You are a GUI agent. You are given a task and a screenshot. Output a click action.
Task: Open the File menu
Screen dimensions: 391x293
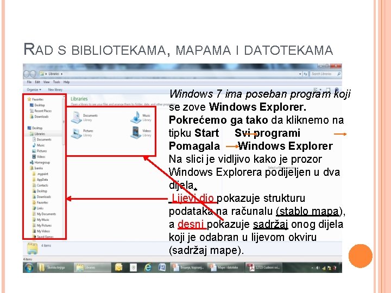pos(29,82)
